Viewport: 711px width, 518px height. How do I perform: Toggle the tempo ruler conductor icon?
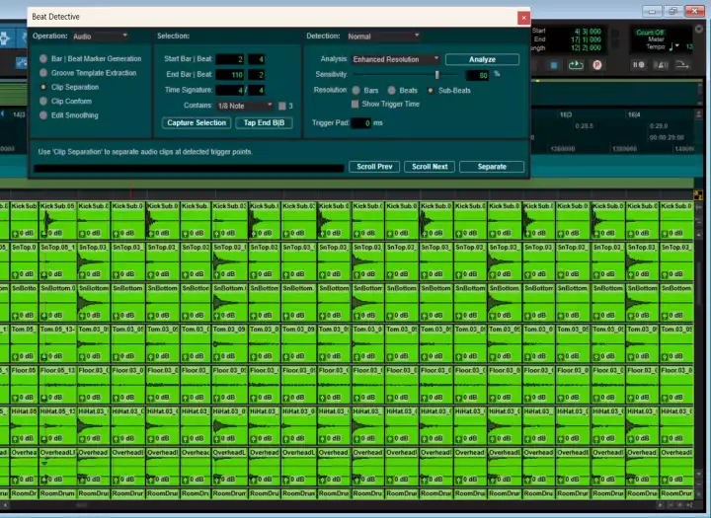682,66
